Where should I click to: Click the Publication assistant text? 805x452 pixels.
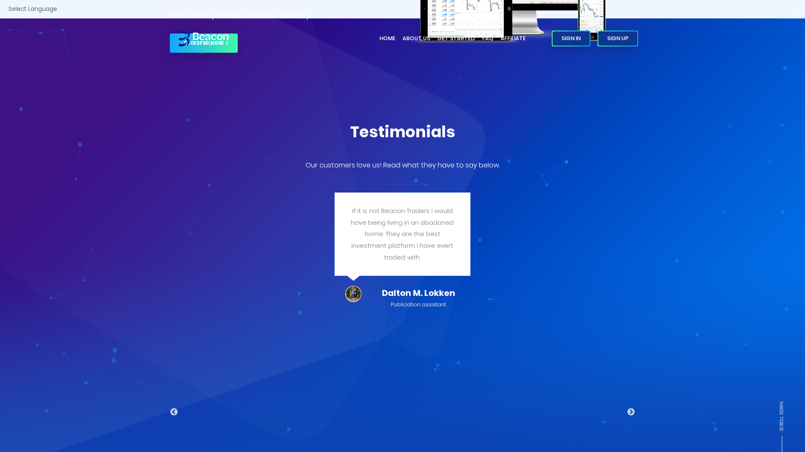[418, 304]
